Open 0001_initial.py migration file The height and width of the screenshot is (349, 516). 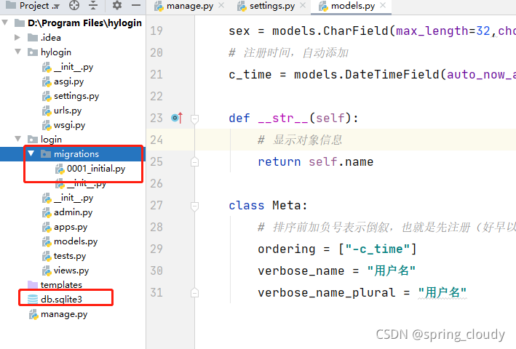click(96, 169)
